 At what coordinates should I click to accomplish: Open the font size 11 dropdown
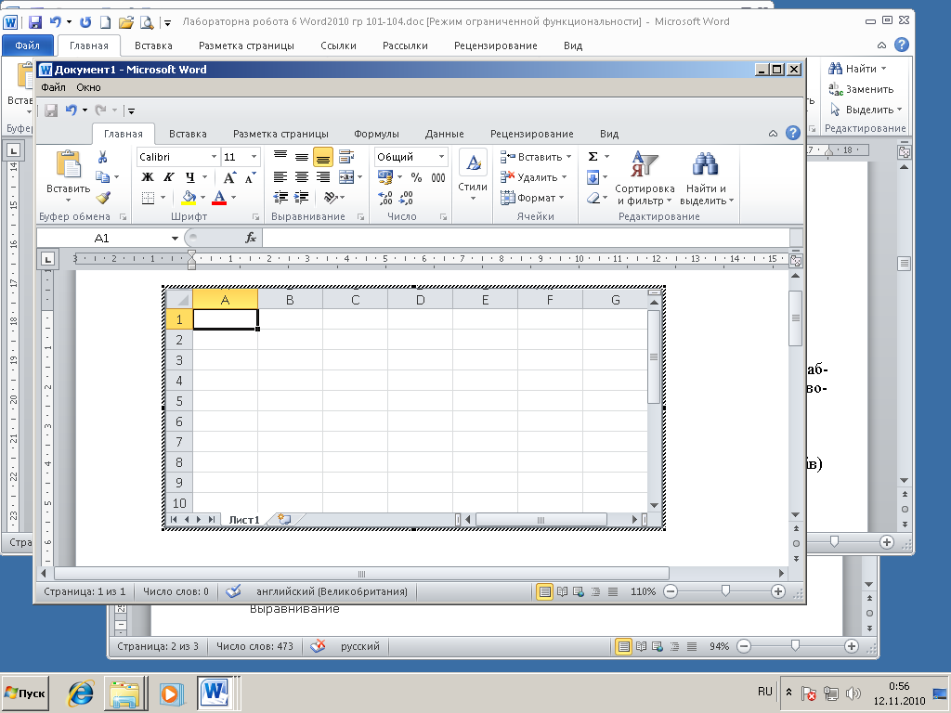pyautogui.click(x=254, y=157)
